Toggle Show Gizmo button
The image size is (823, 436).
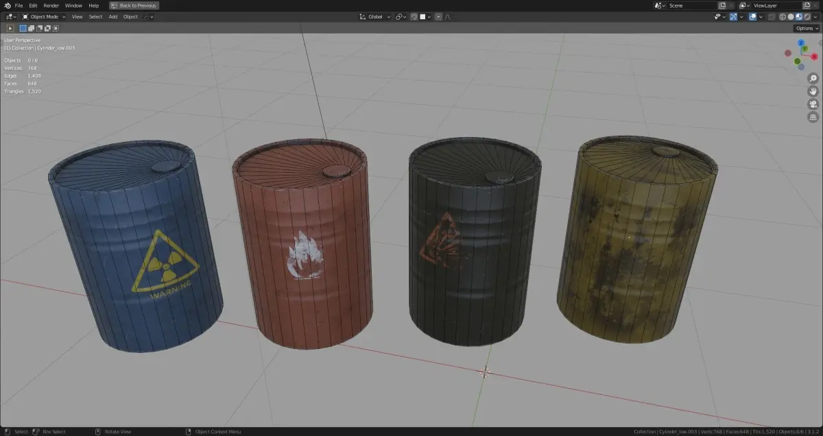click(734, 16)
